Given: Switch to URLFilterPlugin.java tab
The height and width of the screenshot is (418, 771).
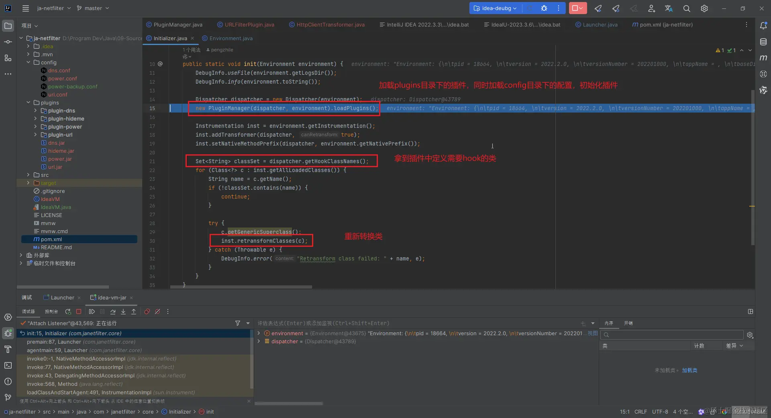Looking at the screenshot, I should (246, 25).
